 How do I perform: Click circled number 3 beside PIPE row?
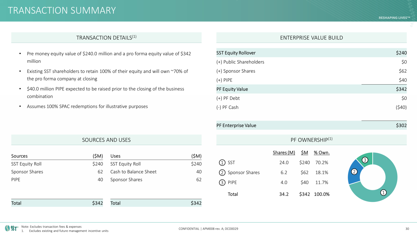pyautogui.click(x=222, y=183)
